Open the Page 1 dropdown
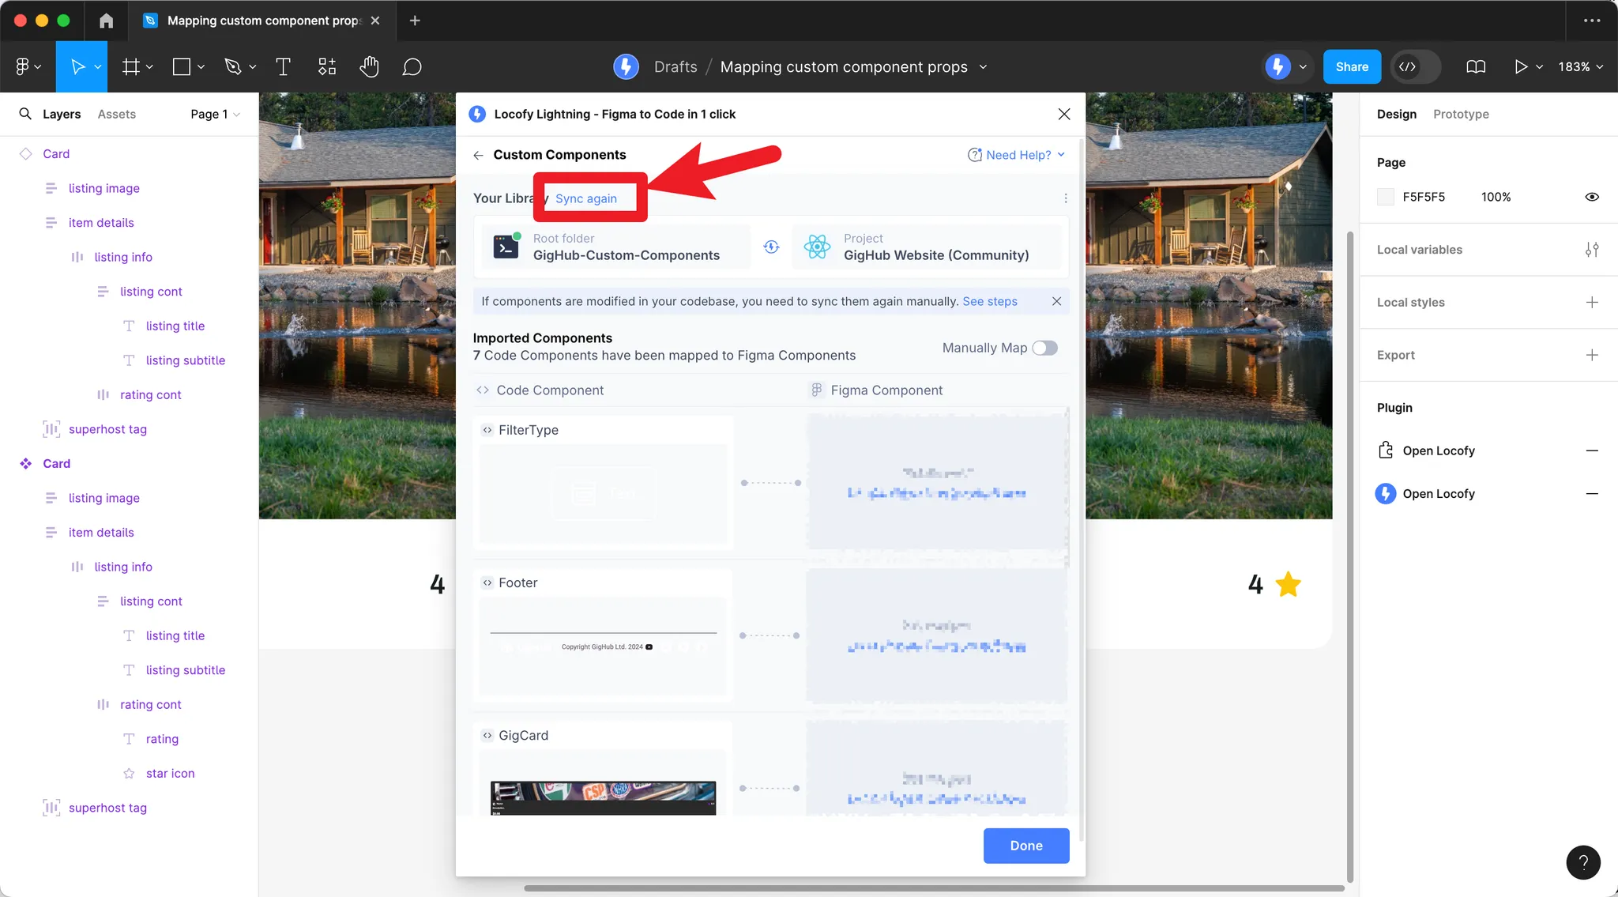The height and width of the screenshot is (897, 1618). click(214, 114)
